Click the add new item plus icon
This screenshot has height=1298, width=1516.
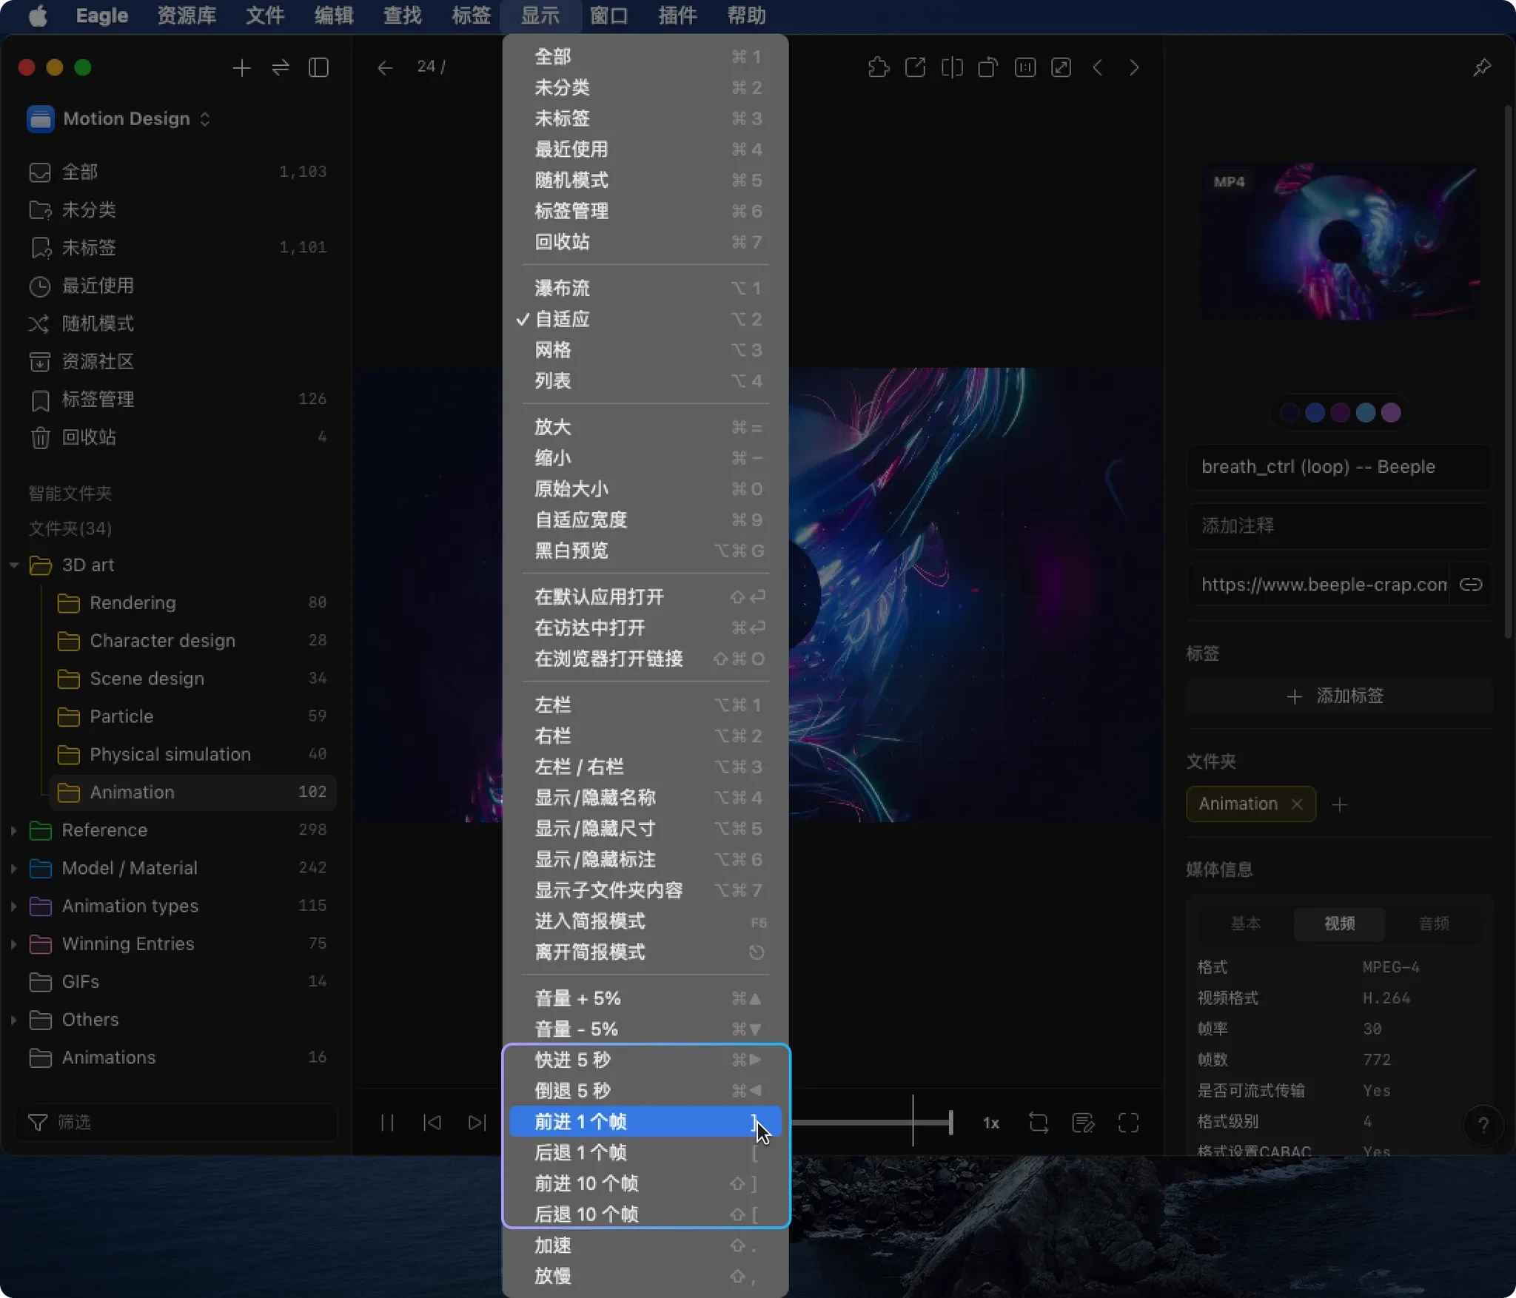[241, 68]
